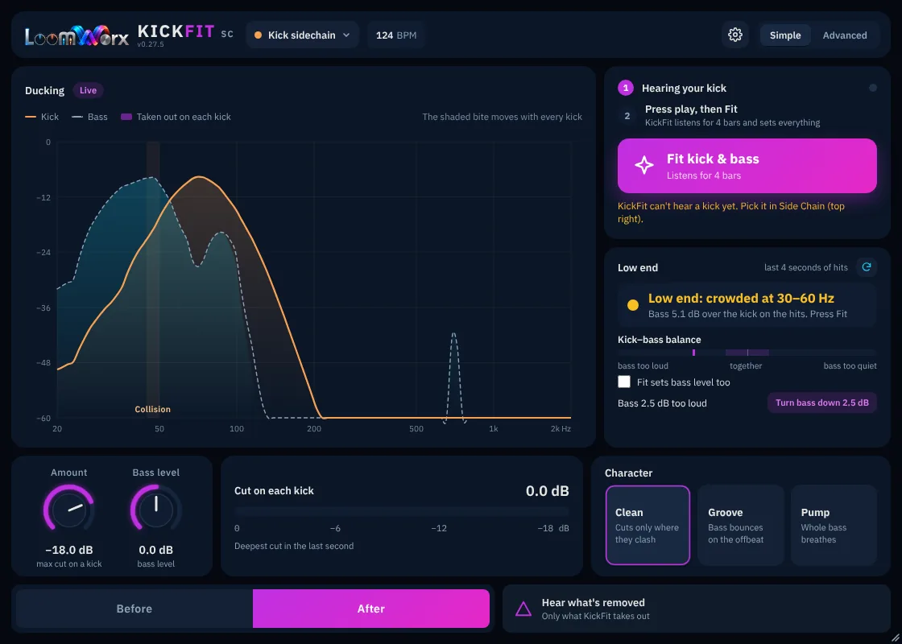Click the step 2 badge beside Press play
The image size is (902, 644).
pos(627,116)
